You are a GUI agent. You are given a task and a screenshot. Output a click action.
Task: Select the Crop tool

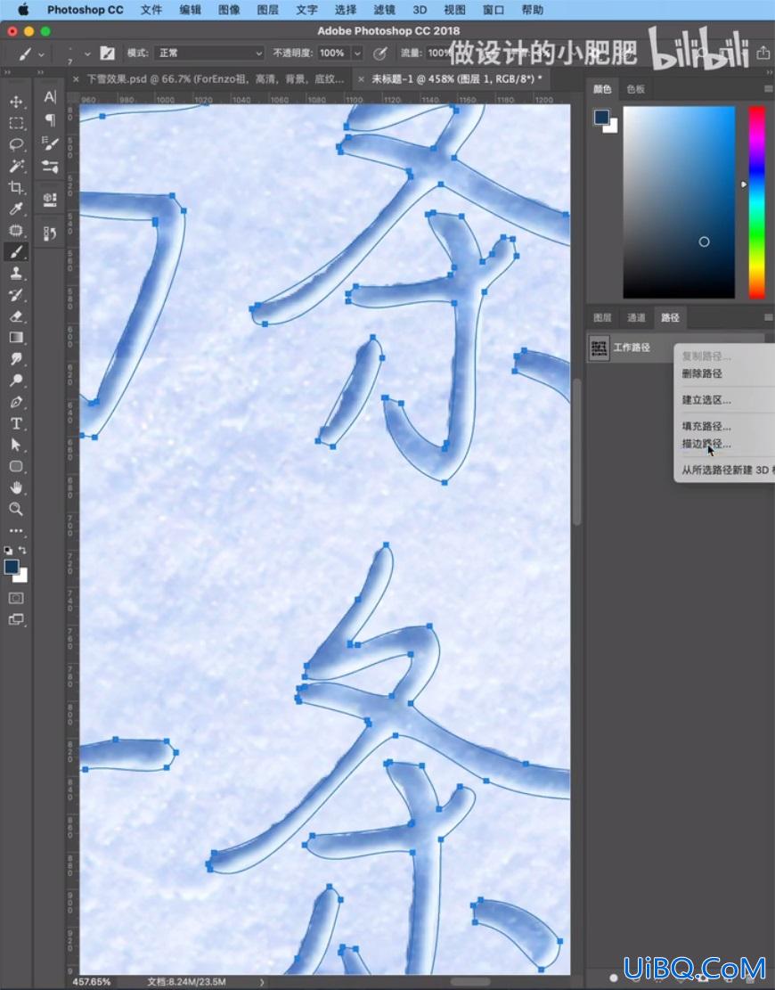point(16,187)
